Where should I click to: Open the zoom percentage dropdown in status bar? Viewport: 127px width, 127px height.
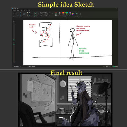(x=107, y=66)
